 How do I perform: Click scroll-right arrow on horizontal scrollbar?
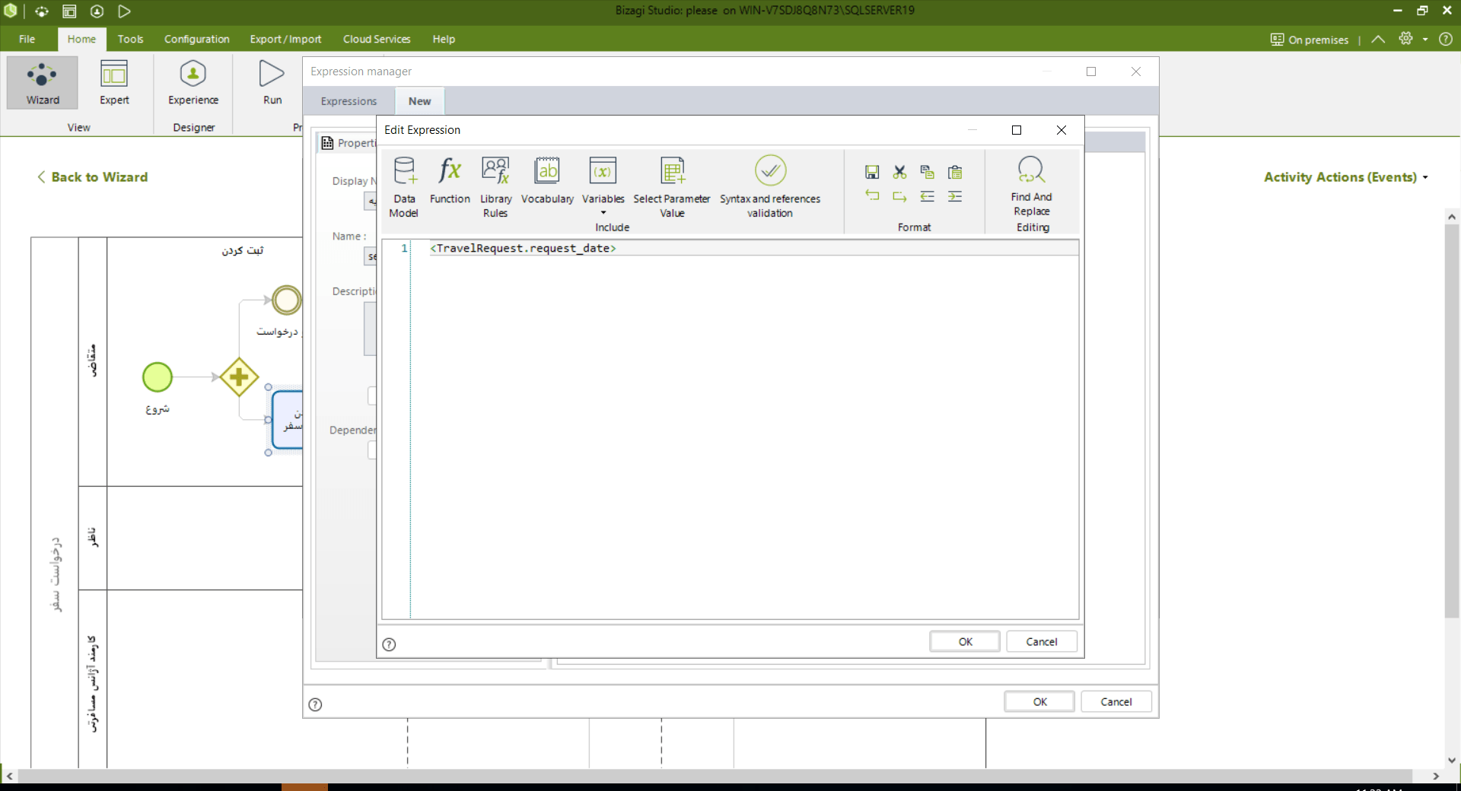click(x=1436, y=776)
